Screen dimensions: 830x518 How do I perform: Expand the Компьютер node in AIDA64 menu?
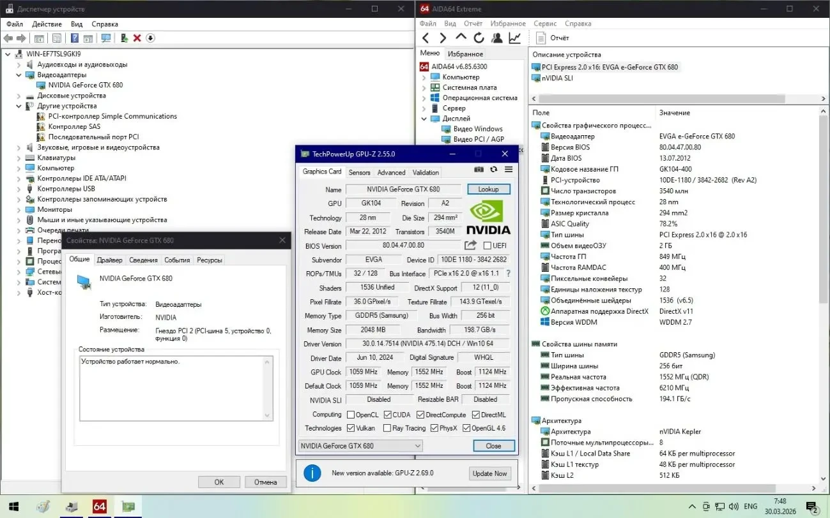point(424,77)
